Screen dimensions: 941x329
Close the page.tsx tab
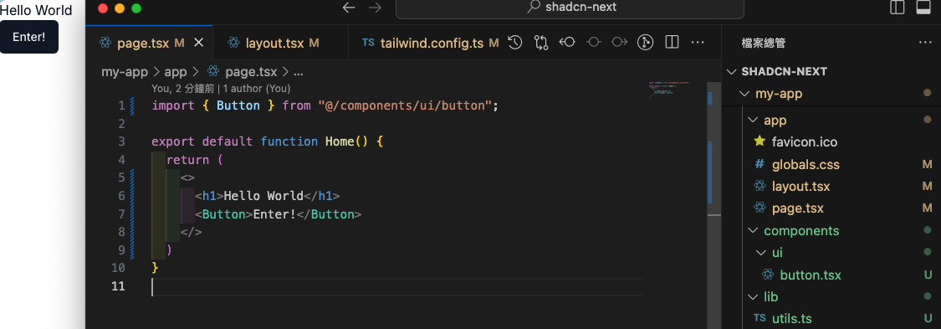[x=198, y=43]
